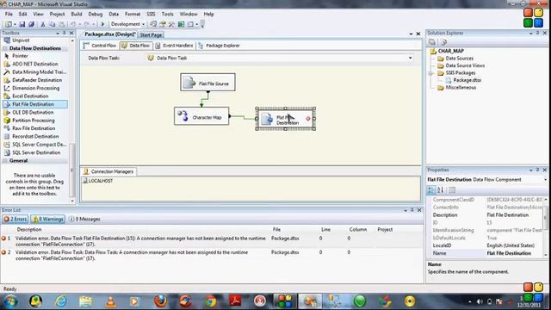The width and height of the screenshot is (551, 310).
Task: Start debugging with the green play icon
Action: (x=103, y=24)
